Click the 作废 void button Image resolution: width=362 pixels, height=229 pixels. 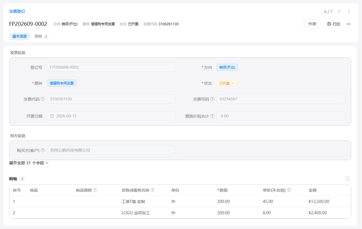(312, 24)
